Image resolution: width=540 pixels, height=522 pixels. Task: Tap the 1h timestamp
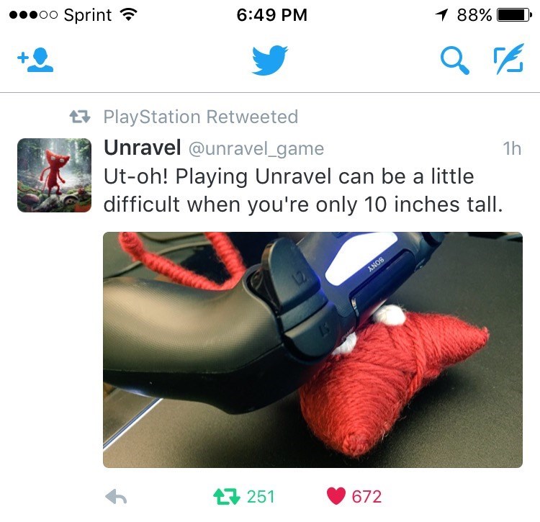(x=512, y=148)
